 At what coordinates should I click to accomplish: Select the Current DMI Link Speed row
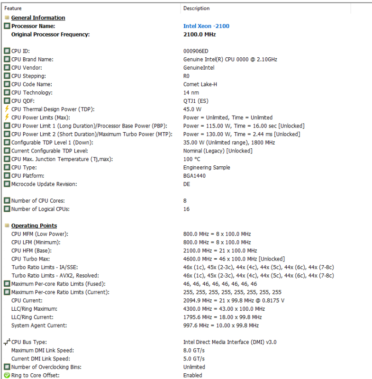(x=186, y=359)
